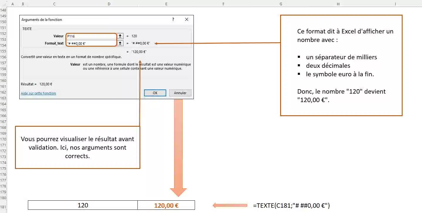The width and height of the screenshot is (422, 213).
Task: Select column A header
Action: (x=13, y=4)
